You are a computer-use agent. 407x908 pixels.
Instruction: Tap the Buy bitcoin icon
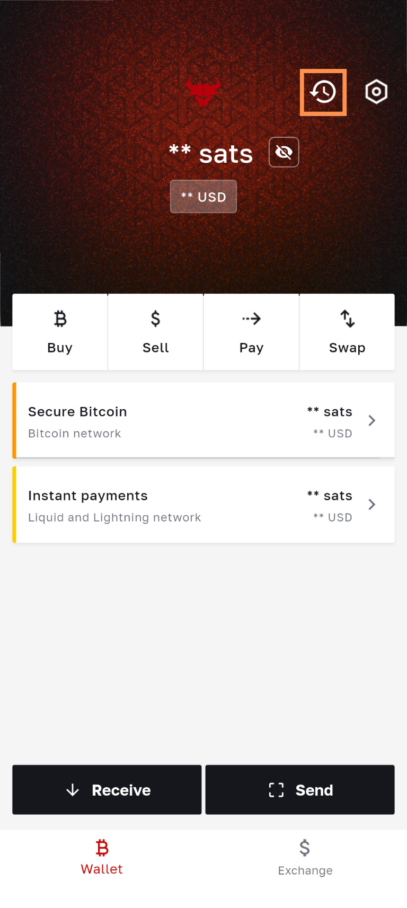tap(60, 319)
